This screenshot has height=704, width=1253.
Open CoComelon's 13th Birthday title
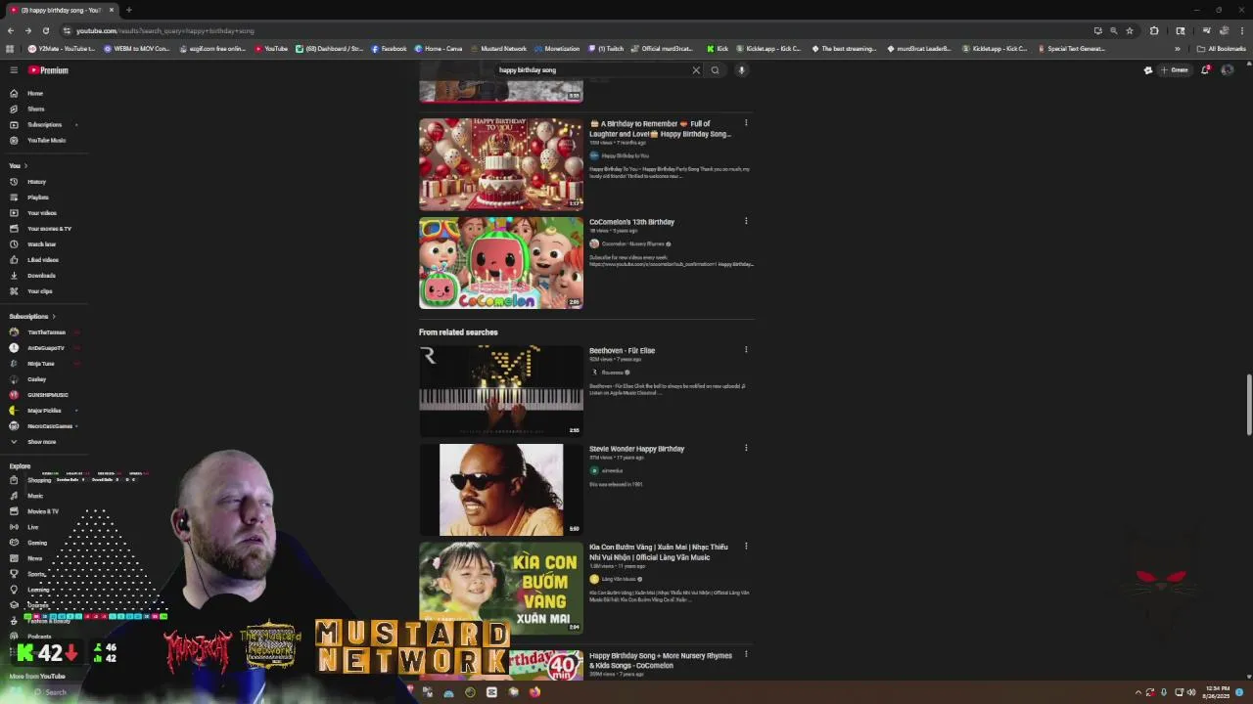631,222
